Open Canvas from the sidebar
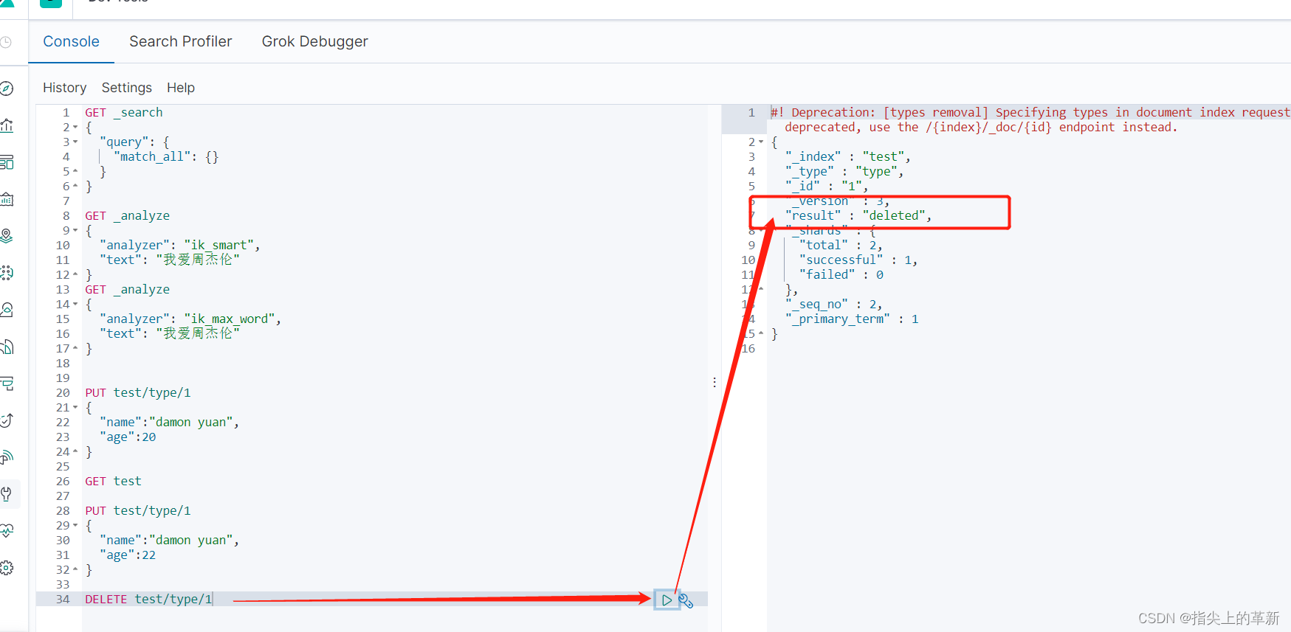The width and height of the screenshot is (1291, 632). pos(6,199)
